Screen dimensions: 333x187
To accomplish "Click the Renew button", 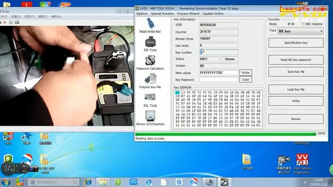I will tap(296, 119).
